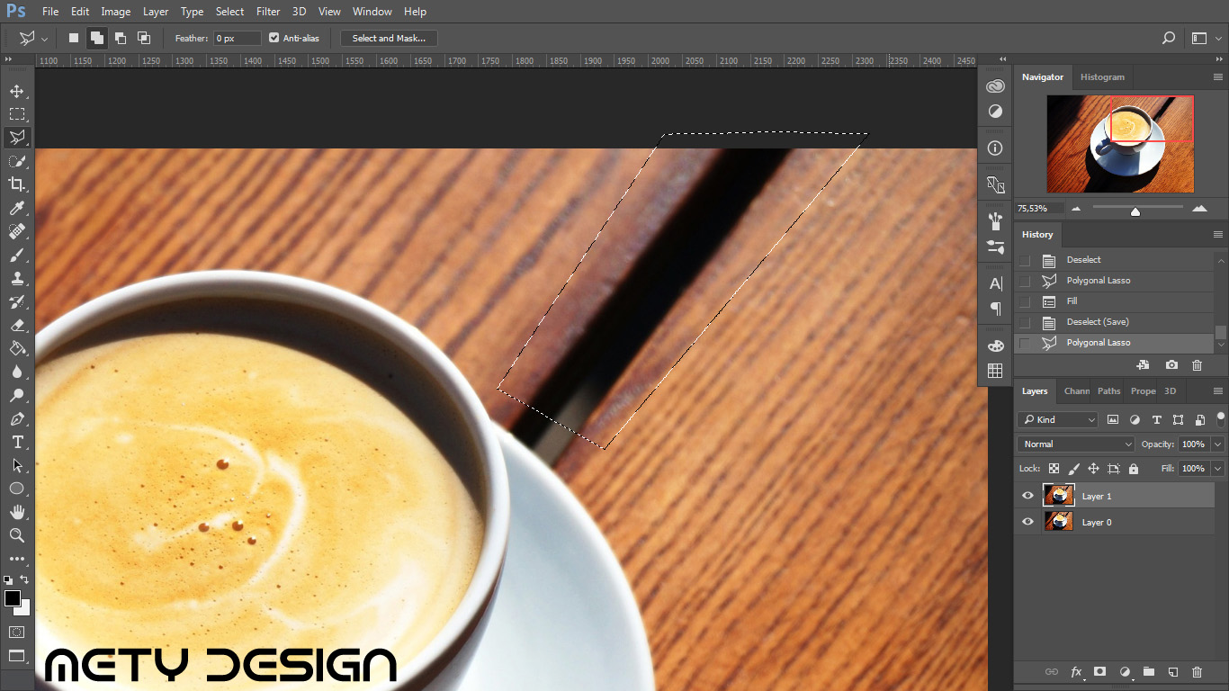Open the Adjustments panel icon

[995, 112]
